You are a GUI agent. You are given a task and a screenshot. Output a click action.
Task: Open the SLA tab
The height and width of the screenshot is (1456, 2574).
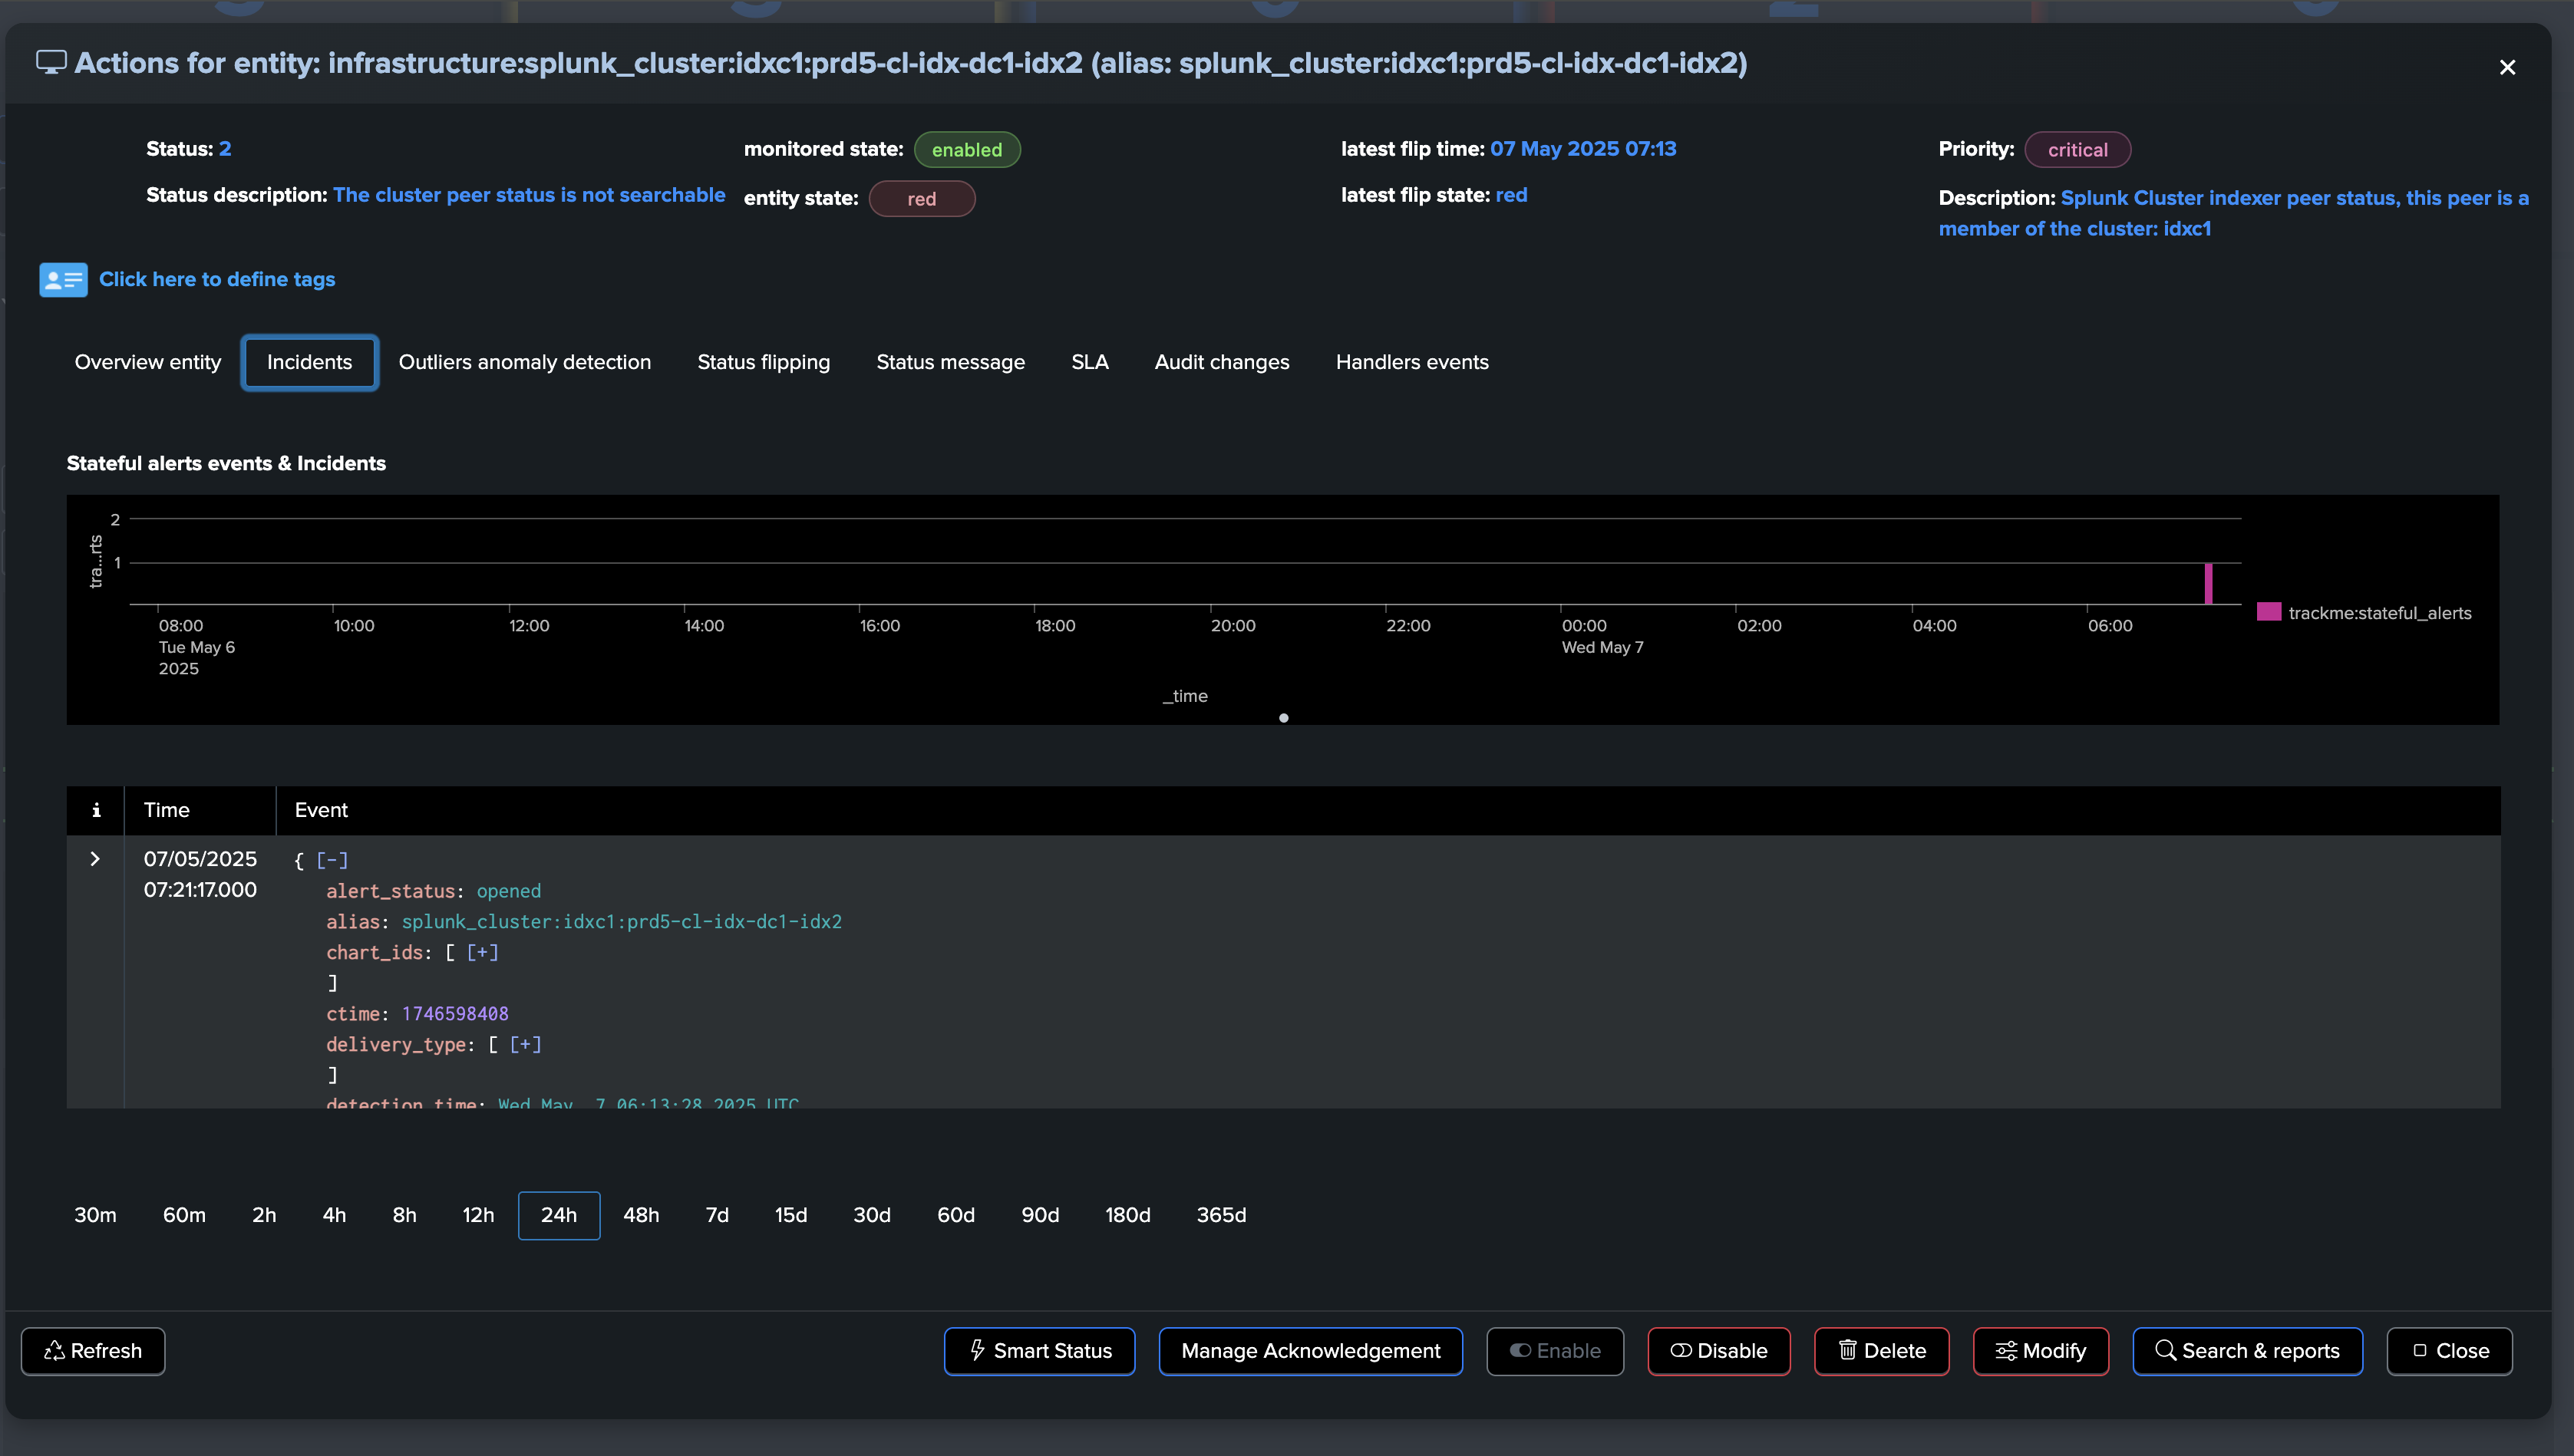pyautogui.click(x=1090, y=362)
